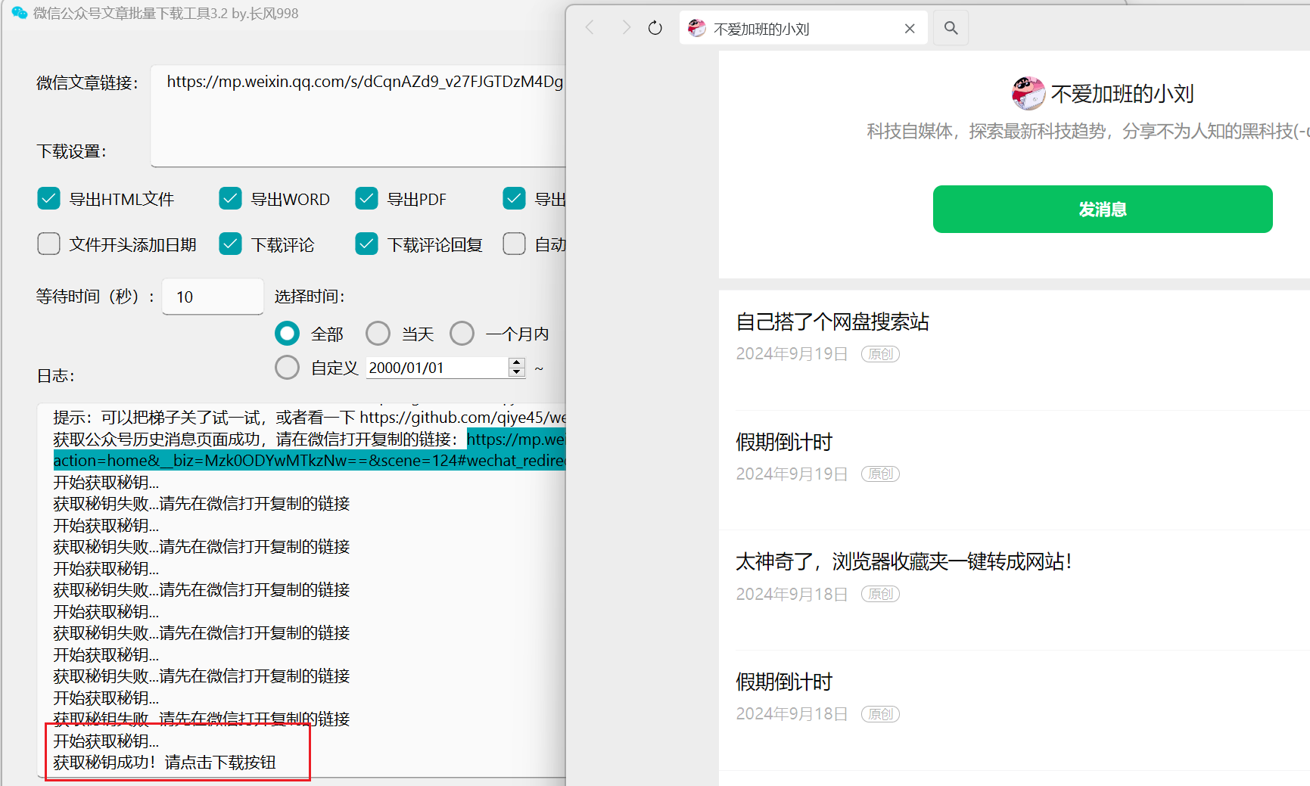
Task: Open search with magnifier icon
Action: pos(951,28)
